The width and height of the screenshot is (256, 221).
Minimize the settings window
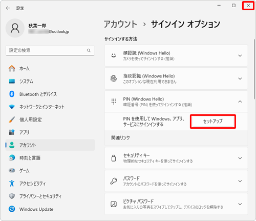pyautogui.click(x=219, y=6)
